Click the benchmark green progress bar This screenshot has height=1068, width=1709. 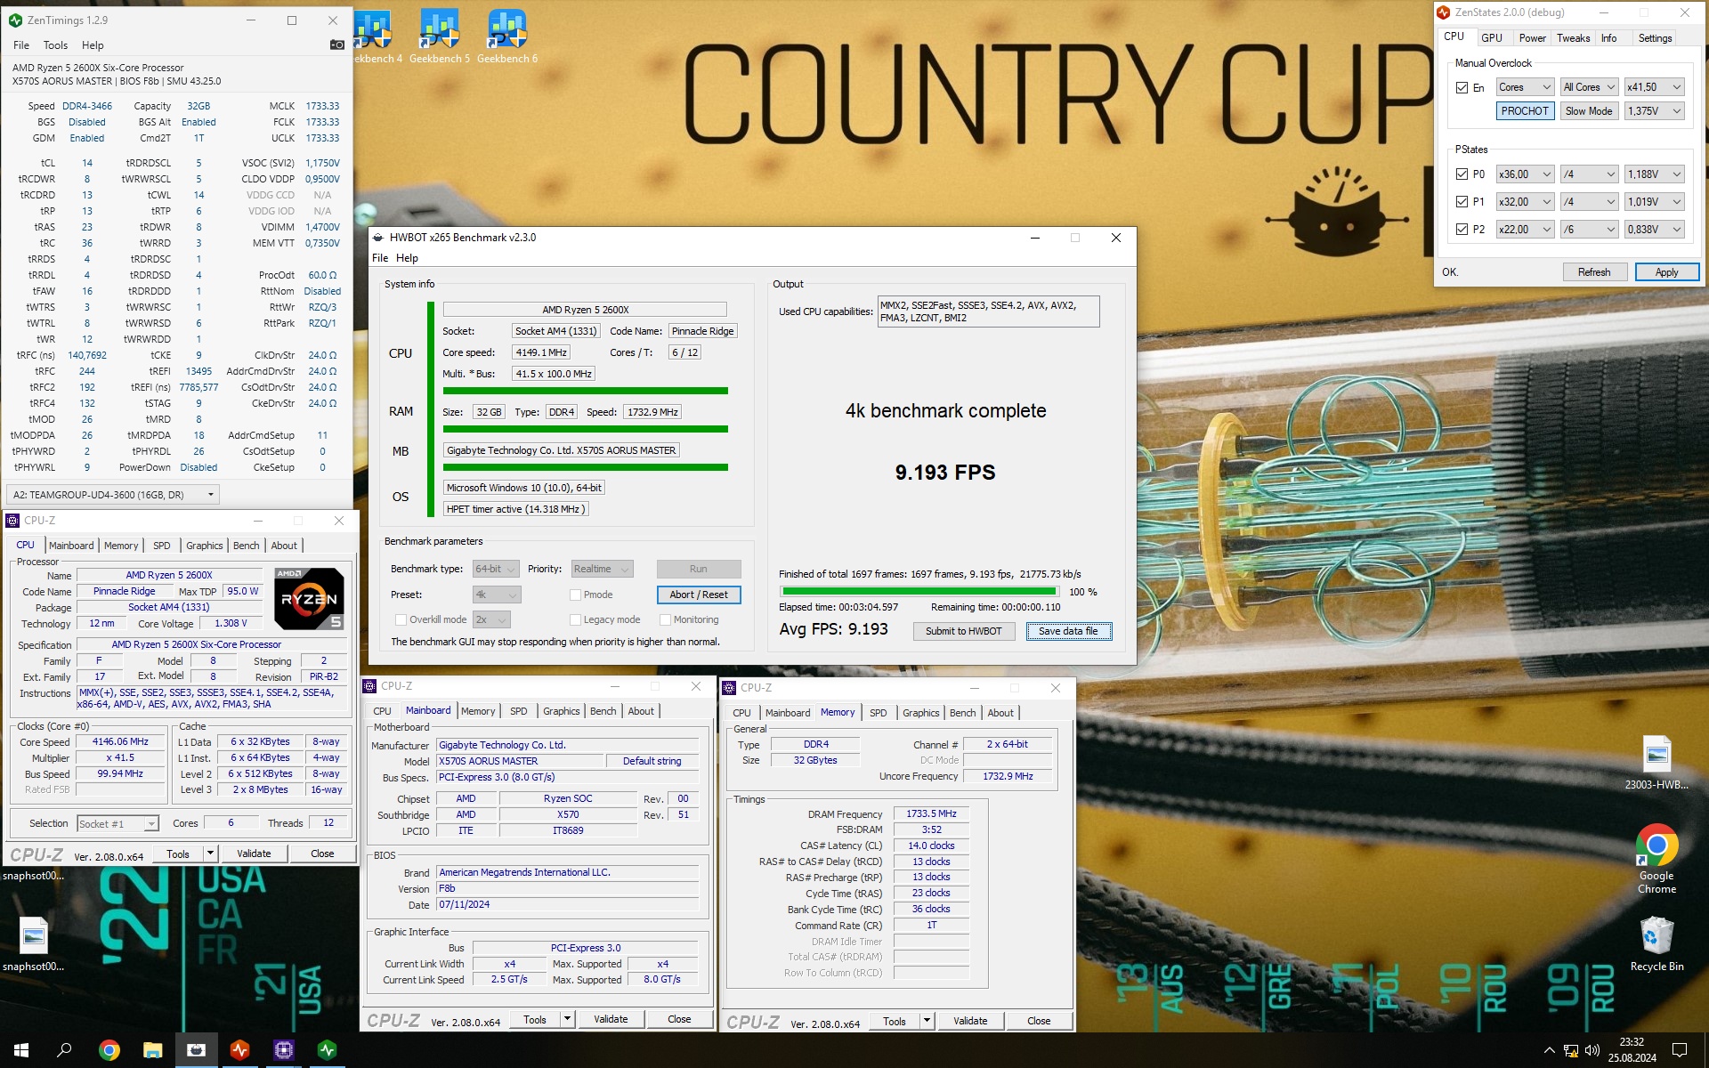(x=919, y=591)
